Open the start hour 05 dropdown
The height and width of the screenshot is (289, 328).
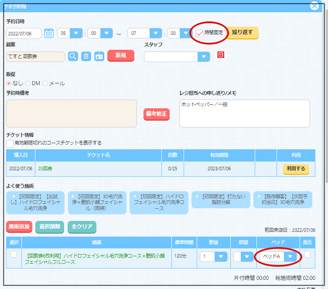tap(76, 33)
